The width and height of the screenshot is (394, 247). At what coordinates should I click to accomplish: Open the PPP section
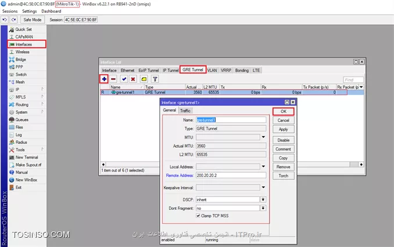19,67
